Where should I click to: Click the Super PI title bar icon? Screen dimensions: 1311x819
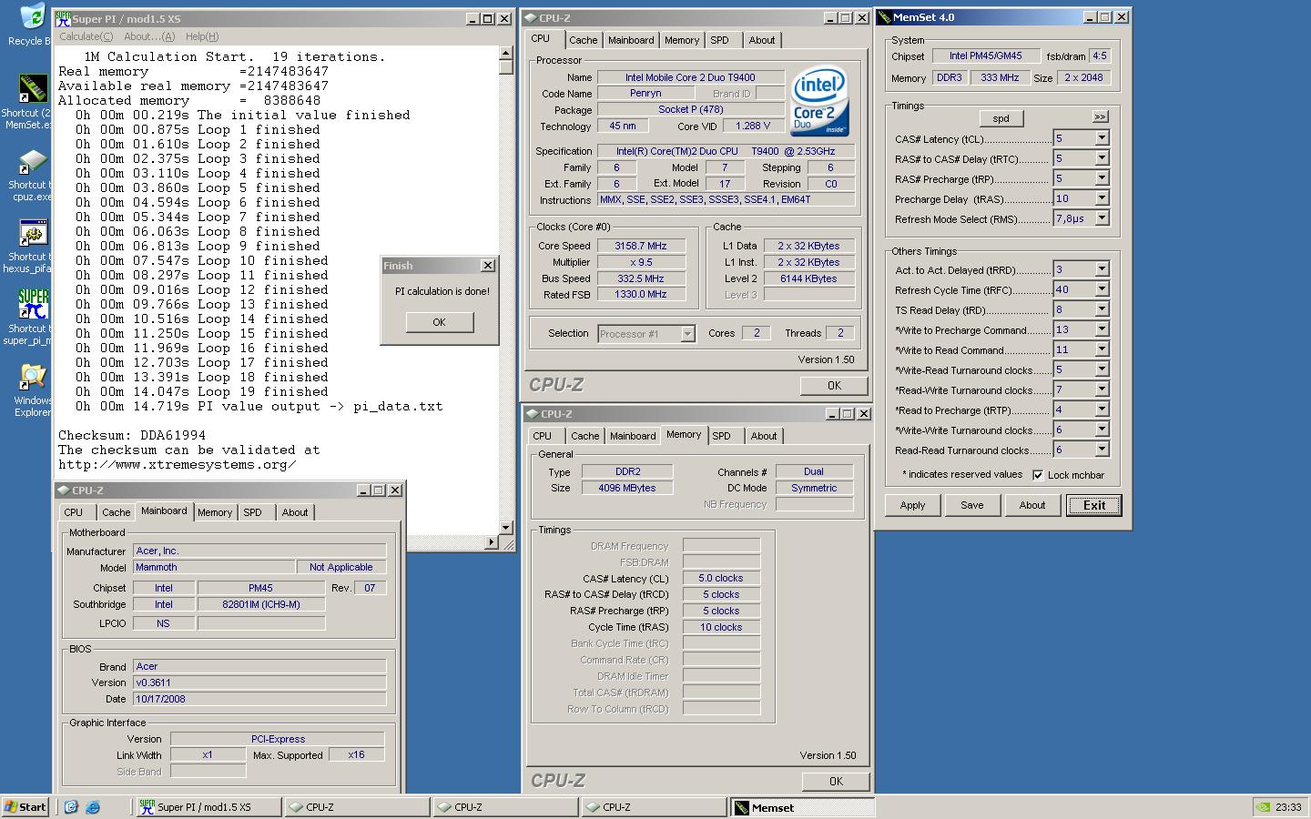tap(63, 18)
